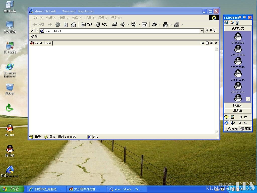Open the 帮助 menu
257x193 pixels.
[116, 18]
